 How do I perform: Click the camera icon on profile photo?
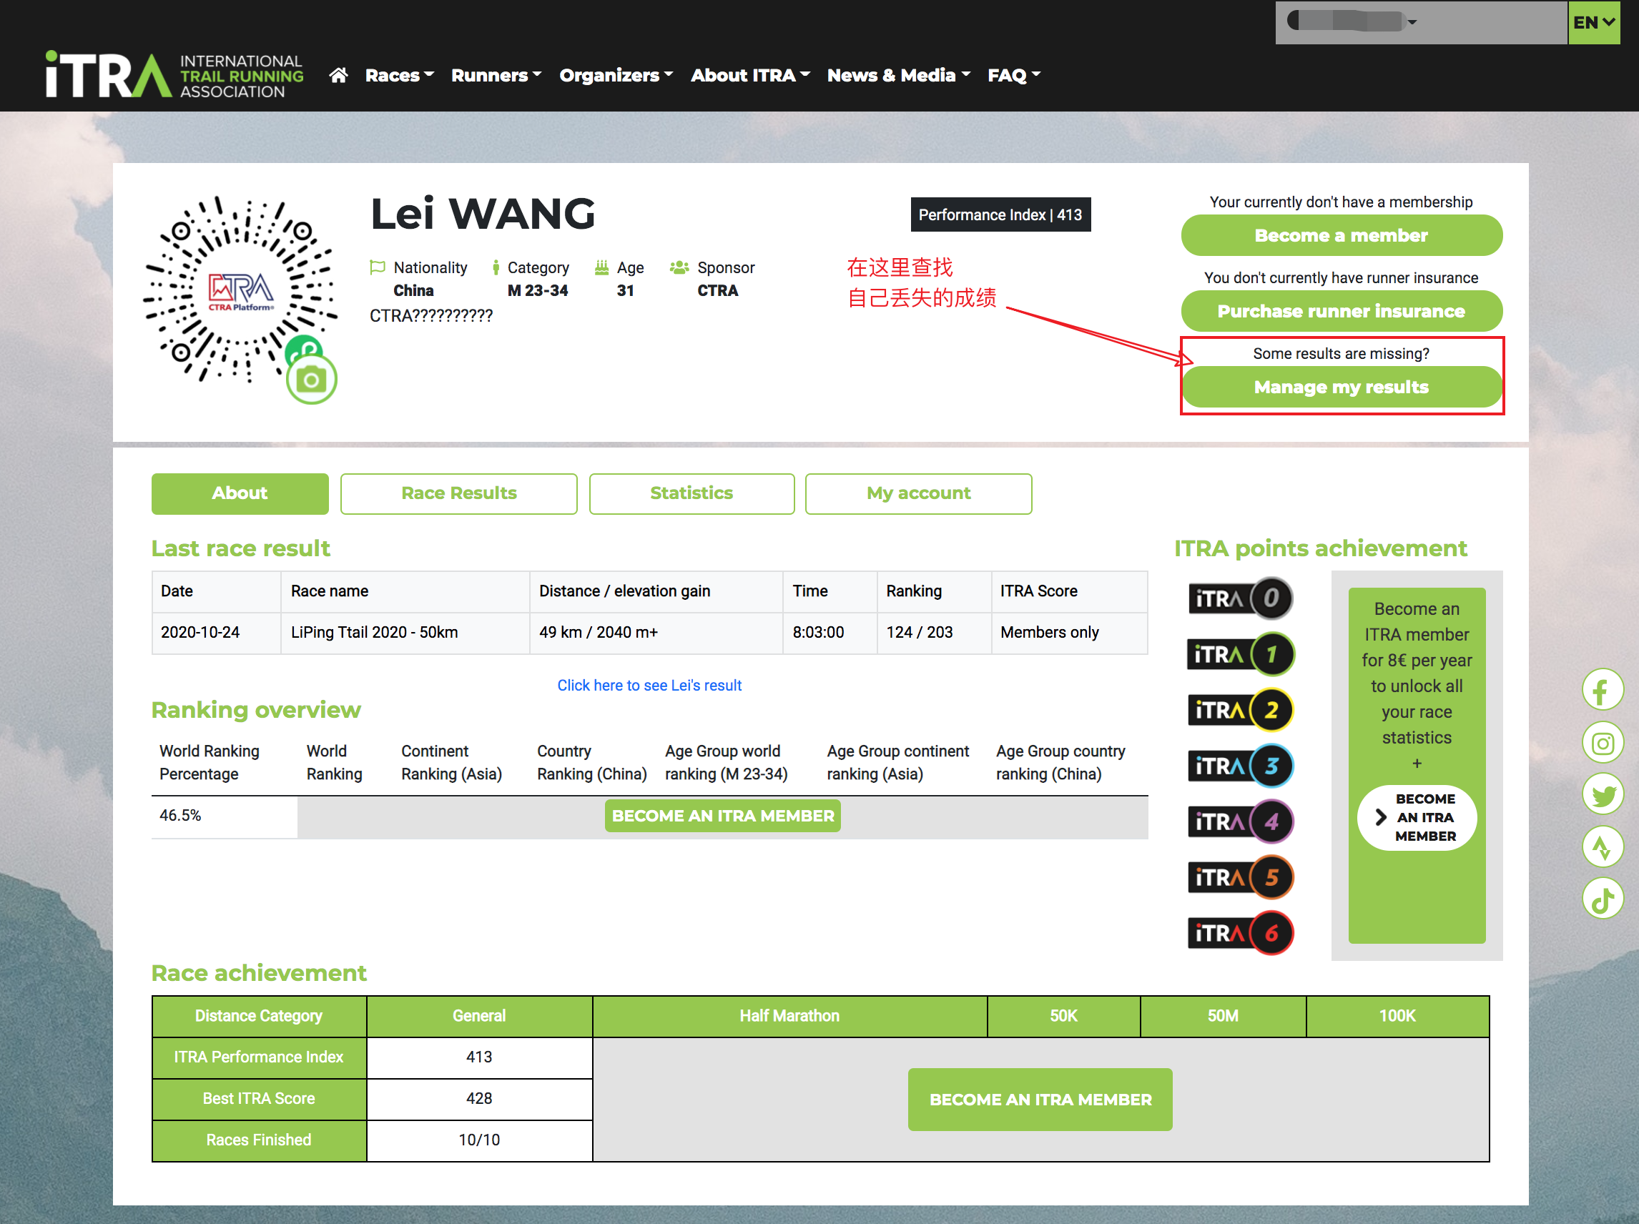pos(311,380)
